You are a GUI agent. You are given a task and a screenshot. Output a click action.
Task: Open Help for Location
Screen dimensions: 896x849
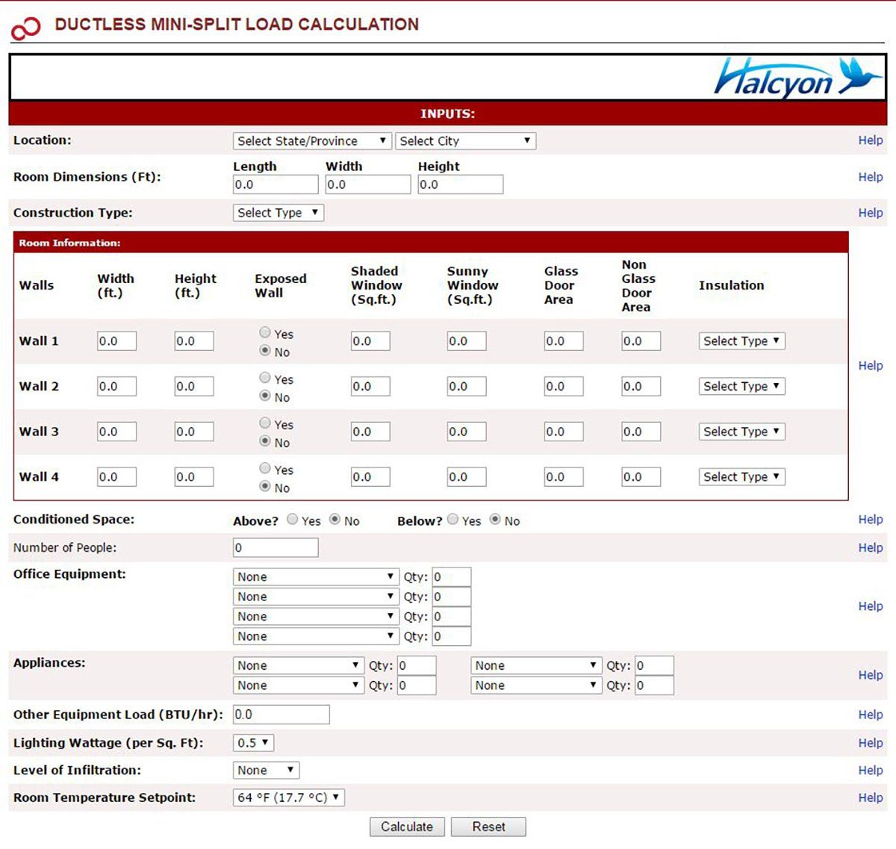[x=871, y=140]
